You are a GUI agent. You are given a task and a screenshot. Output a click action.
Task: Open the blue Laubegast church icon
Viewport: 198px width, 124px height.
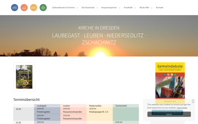tap(15, 8)
